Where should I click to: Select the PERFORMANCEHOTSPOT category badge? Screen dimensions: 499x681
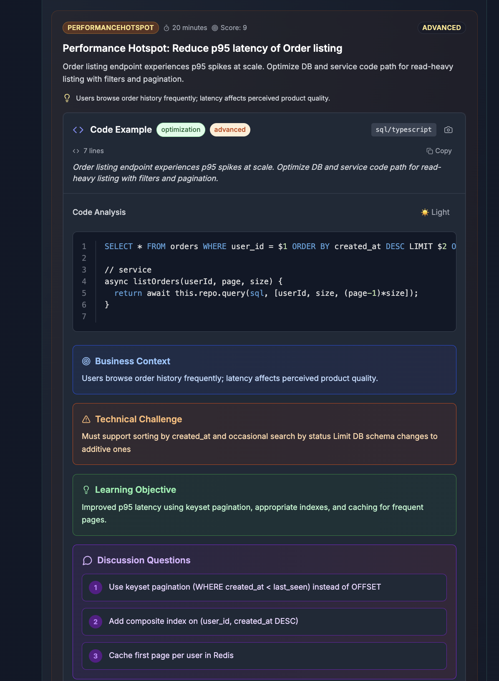(x=110, y=28)
